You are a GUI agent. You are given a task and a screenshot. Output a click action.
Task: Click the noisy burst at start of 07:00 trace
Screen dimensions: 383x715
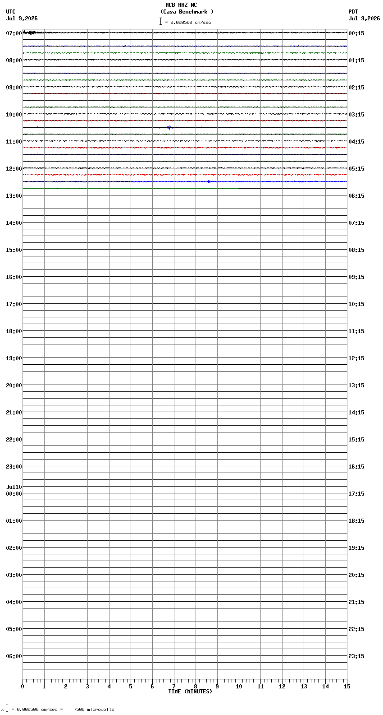tap(32, 32)
